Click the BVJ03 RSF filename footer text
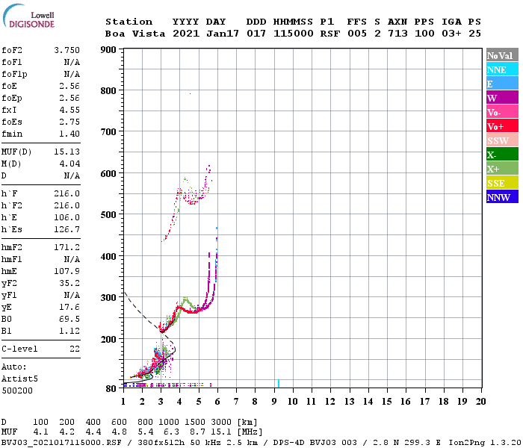This screenshot has height=448, width=523. (x=61, y=443)
